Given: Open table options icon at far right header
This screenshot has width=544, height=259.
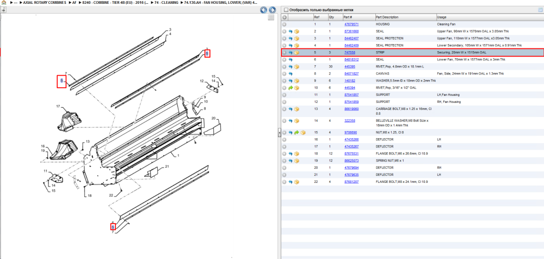Looking at the screenshot, I should tap(540, 10).
